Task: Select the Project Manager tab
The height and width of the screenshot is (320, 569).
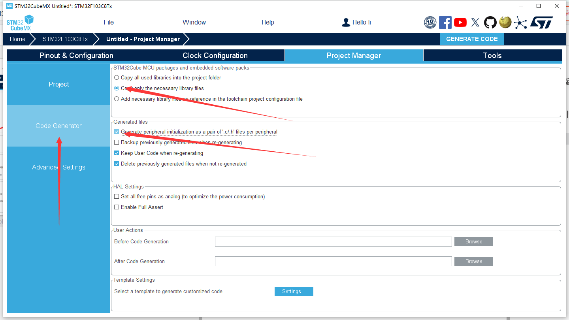Action: coord(354,55)
